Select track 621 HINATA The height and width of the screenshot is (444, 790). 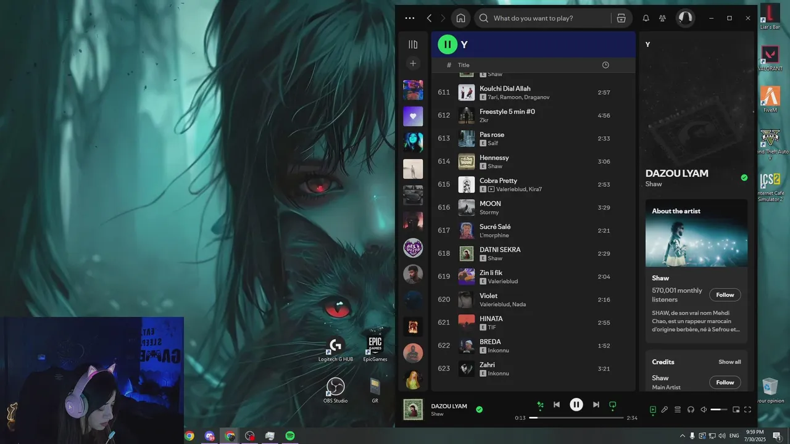point(533,323)
